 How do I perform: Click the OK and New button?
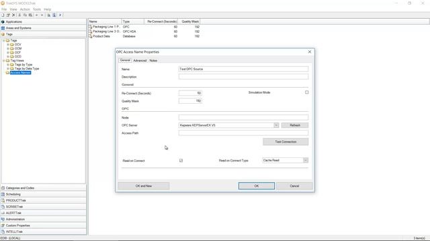coord(143,186)
